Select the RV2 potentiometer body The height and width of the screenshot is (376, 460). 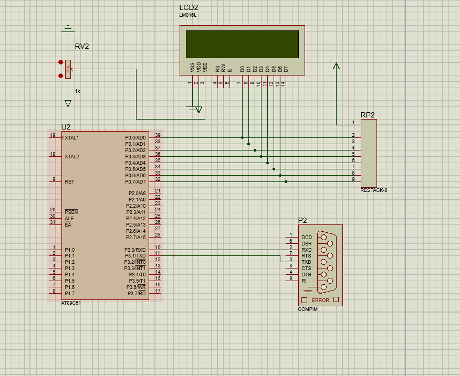(68, 69)
